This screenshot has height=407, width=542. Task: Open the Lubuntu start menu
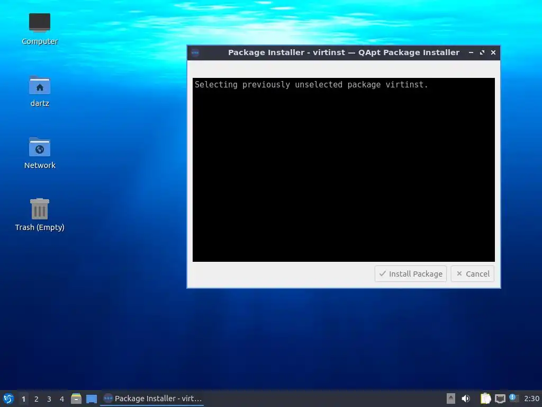(8, 399)
